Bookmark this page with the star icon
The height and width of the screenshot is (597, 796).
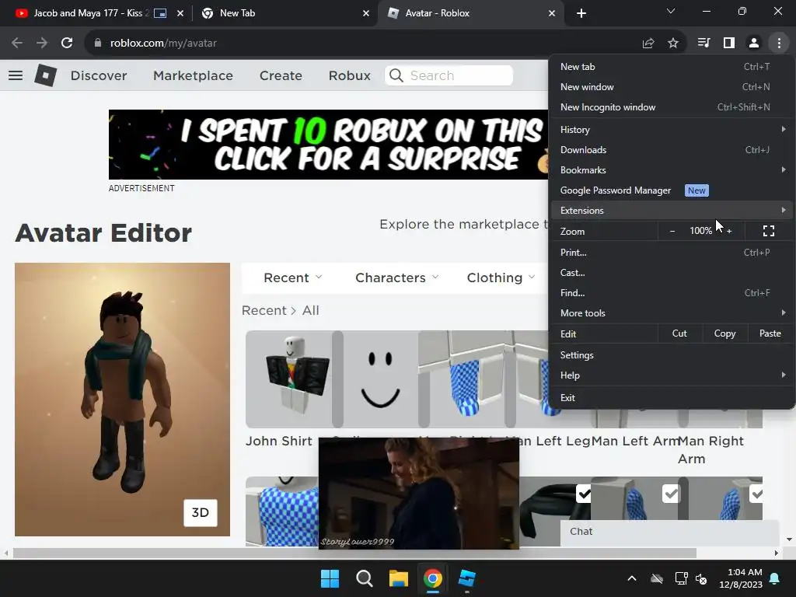tap(673, 44)
